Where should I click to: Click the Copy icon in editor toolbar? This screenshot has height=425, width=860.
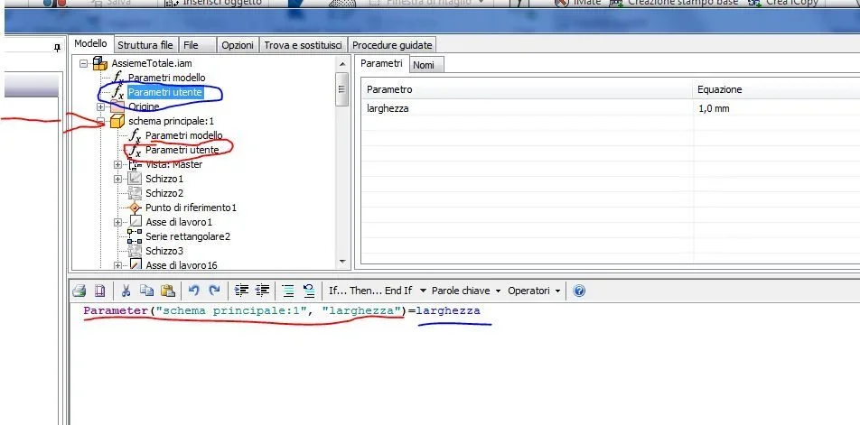pyautogui.click(x=146, y=291)
